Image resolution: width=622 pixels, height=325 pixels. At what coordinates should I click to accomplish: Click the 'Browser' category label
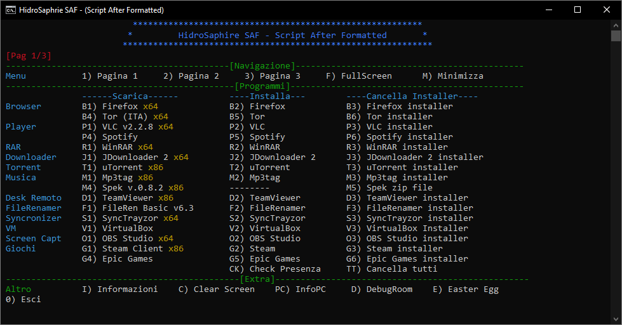point(24,107)
